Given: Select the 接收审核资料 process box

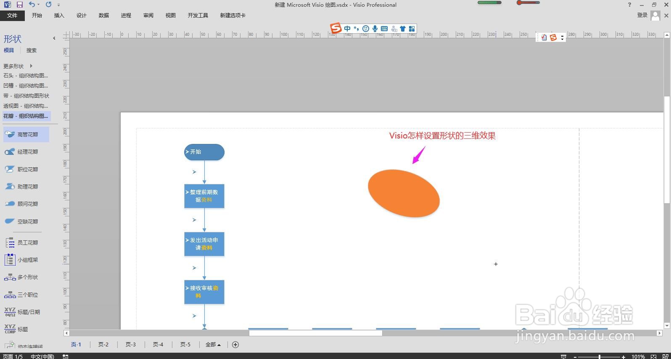Looking at the screenshot, I should pos(204,292).
